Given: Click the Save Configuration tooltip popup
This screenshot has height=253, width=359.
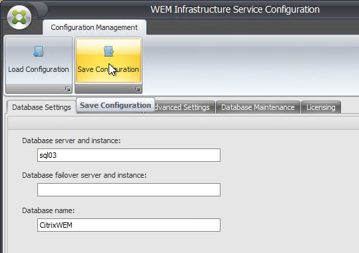Looking at the screenshot, I should point(115,105).
